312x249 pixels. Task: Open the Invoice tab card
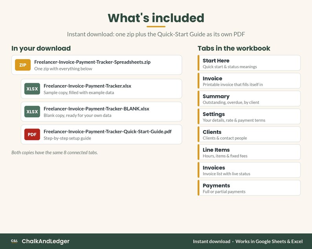click(249, 81)
